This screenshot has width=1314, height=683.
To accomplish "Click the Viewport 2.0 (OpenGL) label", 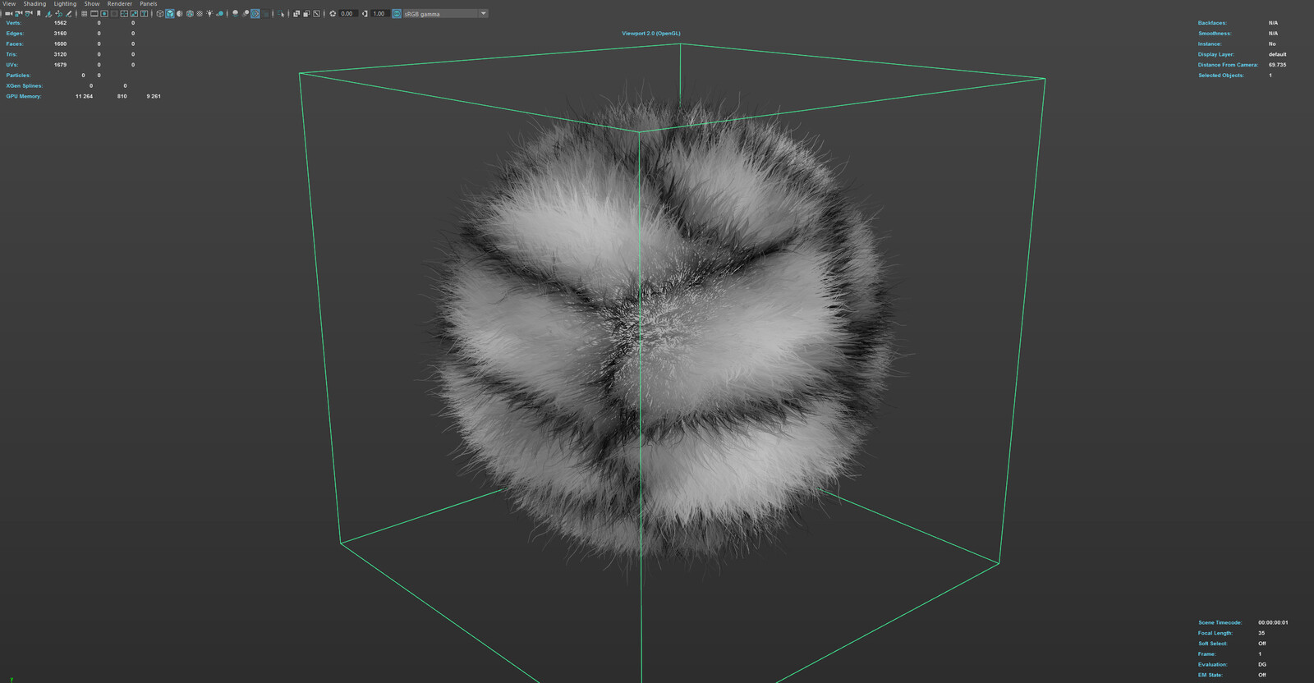I will coord(651,34).
